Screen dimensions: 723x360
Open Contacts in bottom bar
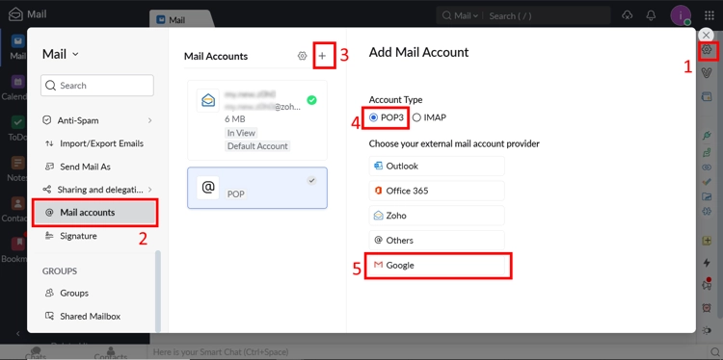pos(110,353)
